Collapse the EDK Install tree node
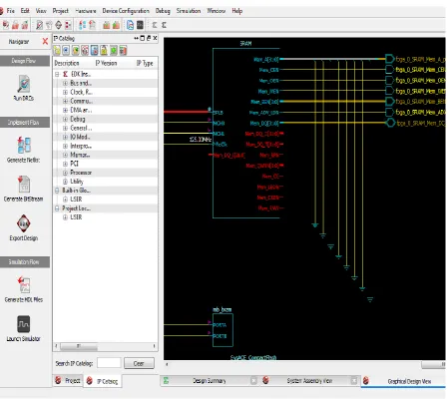This screenshot has width=448, height=400. click(57, 74)
